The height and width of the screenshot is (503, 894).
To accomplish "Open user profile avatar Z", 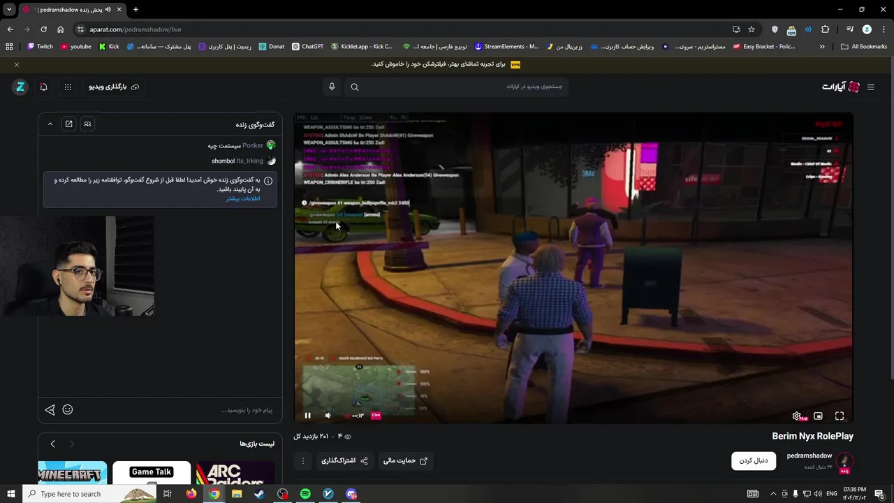I will (20, 87).
